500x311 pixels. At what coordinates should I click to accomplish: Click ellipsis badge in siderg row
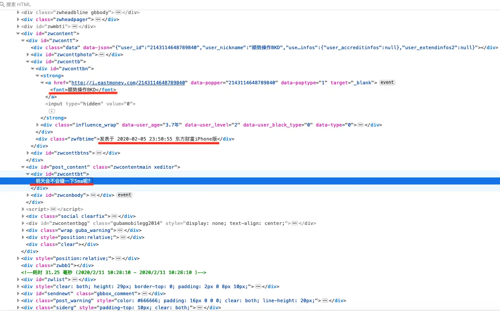tap(200, 307)
